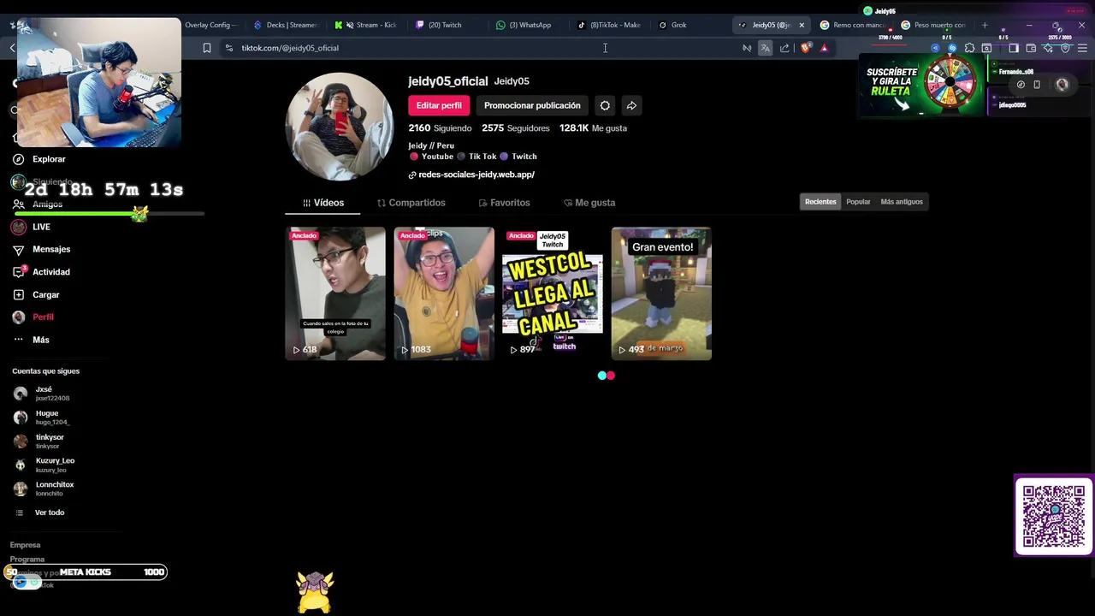Click the Empresa footer link

(25, 545)
